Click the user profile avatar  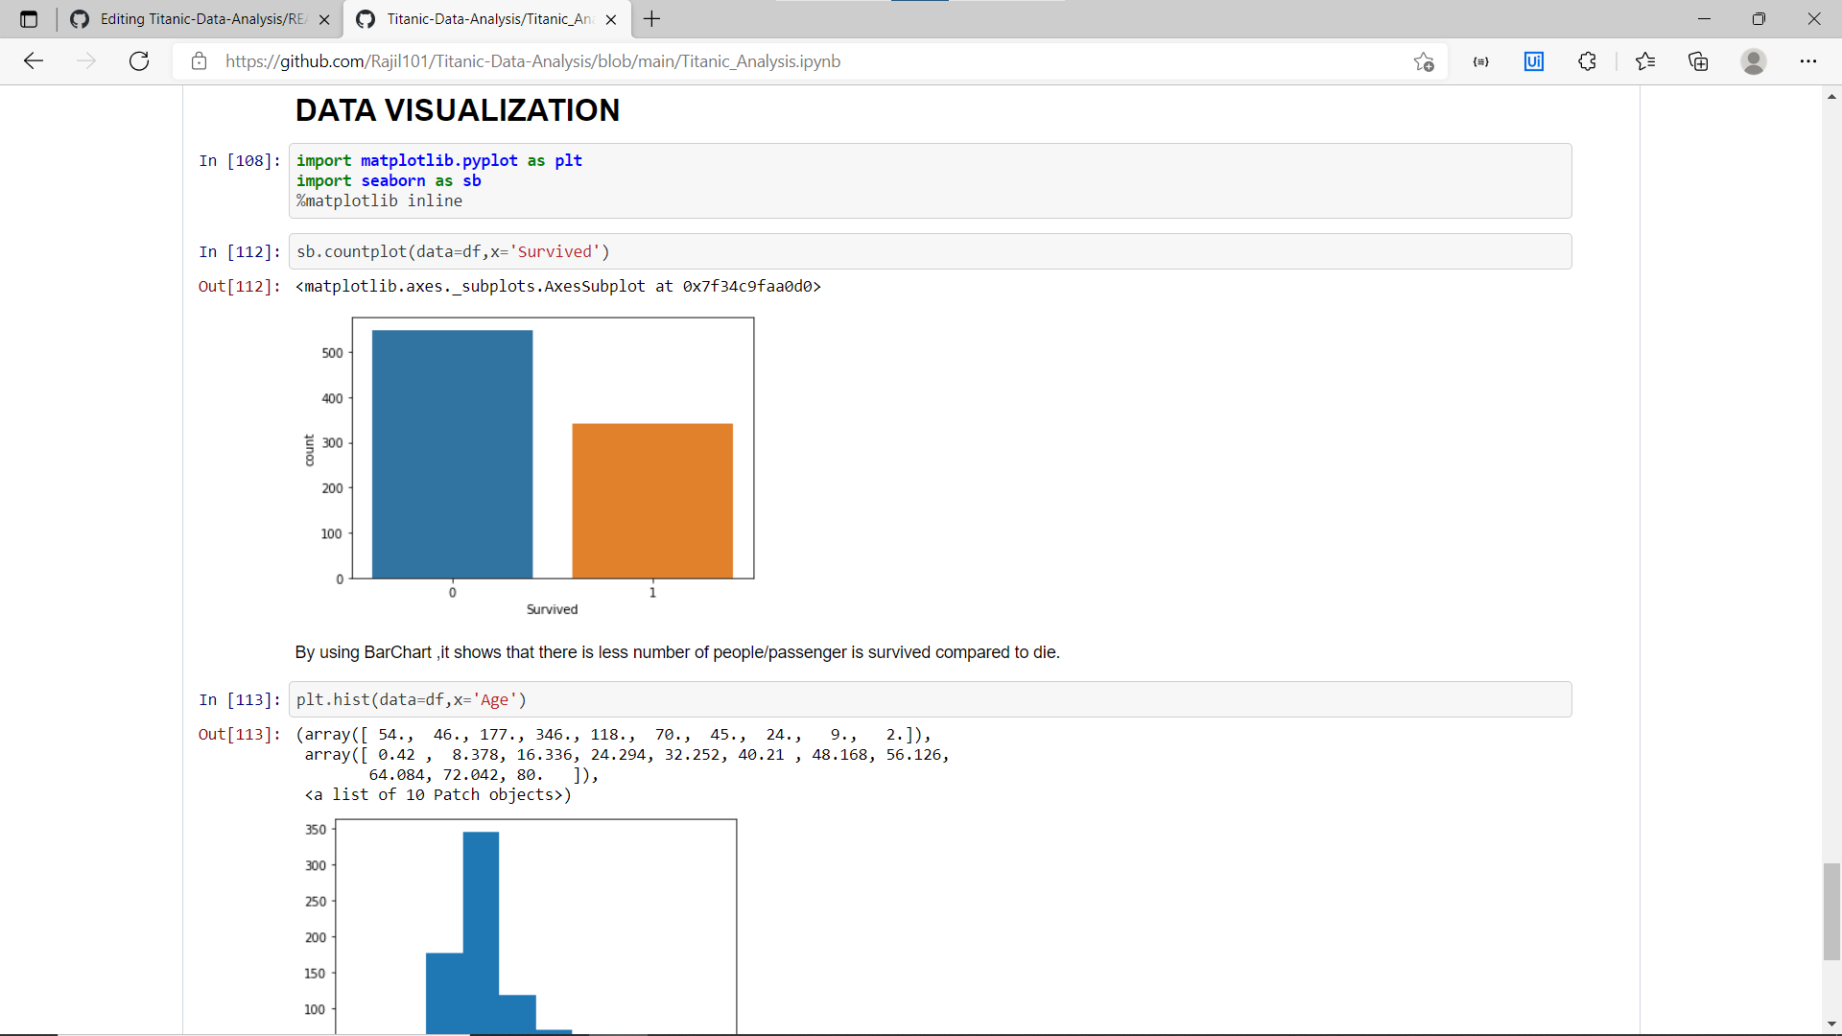(x=1753, y=61)
